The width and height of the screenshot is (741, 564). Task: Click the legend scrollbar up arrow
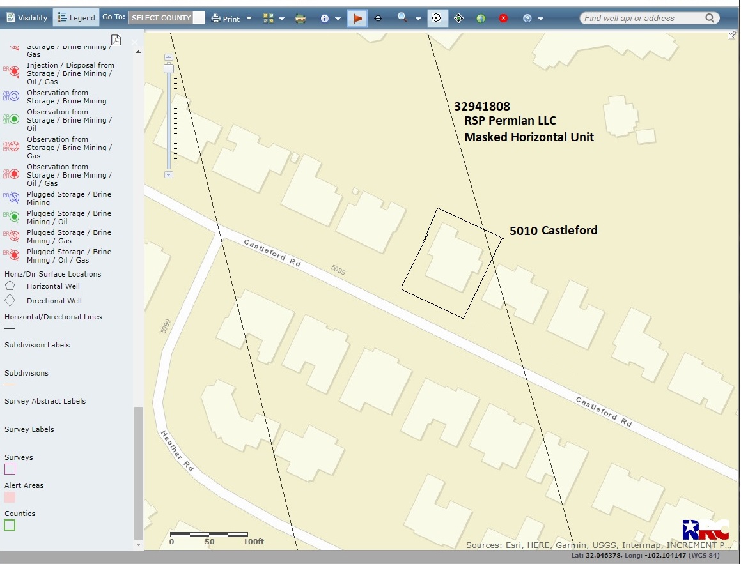click(139, 52)
